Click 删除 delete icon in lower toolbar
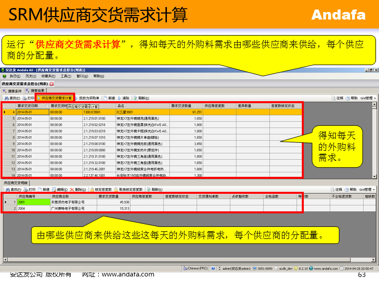Screen dimensions: 379x284 coord(79,190)
